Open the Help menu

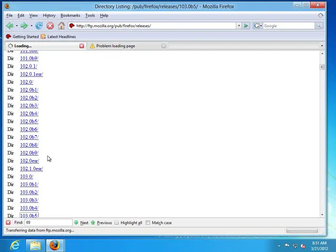104,15
